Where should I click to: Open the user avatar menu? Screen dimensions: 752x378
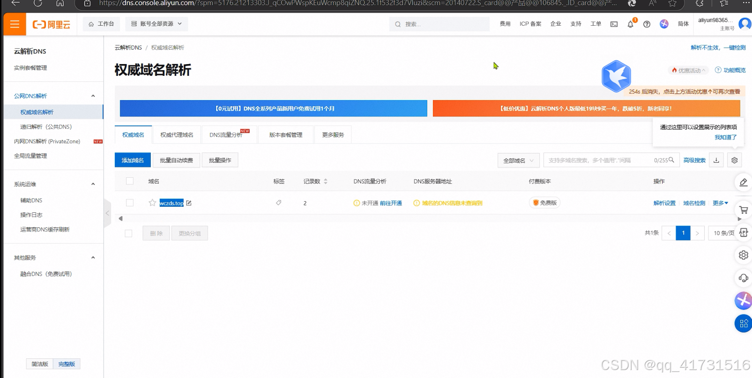click(x=745, y=23)
